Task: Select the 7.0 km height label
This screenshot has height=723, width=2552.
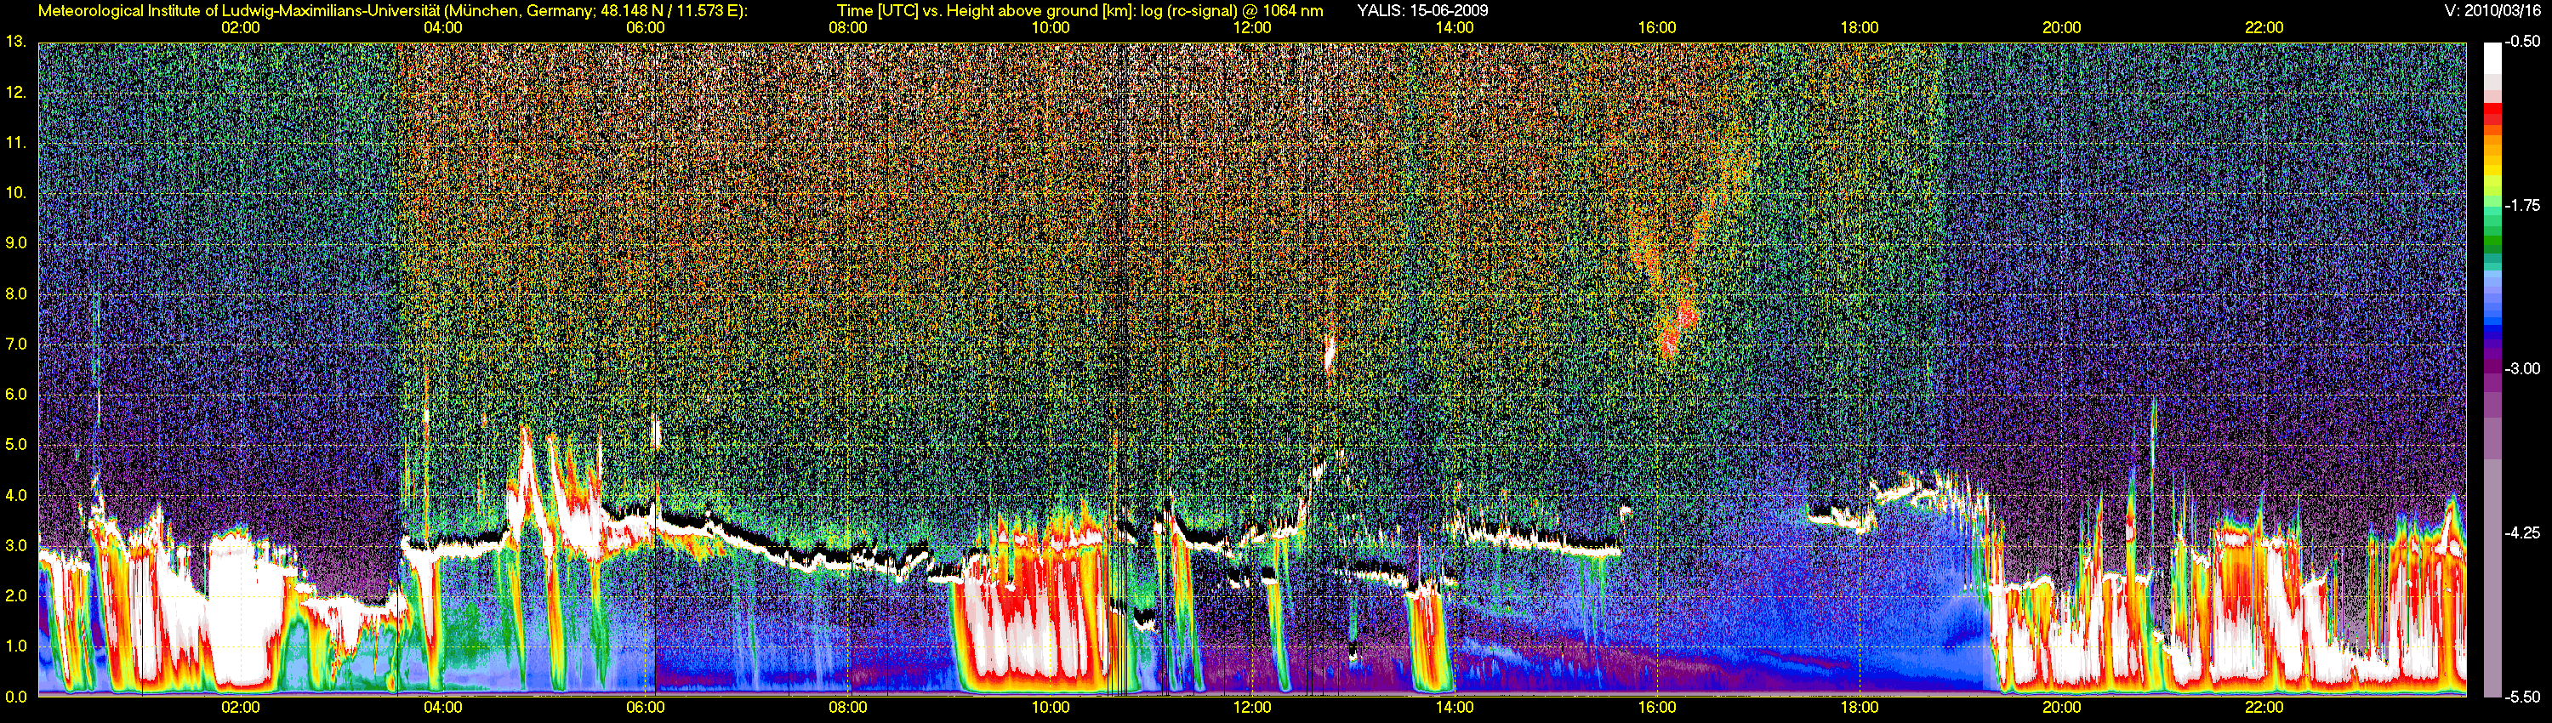Action: click(x=16, y=344)
